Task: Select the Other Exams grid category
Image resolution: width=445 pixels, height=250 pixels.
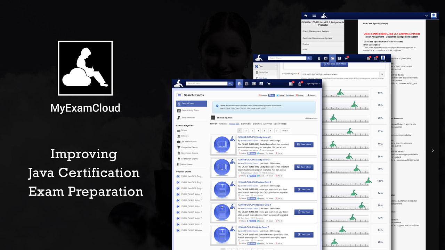Action: point(185,165)
